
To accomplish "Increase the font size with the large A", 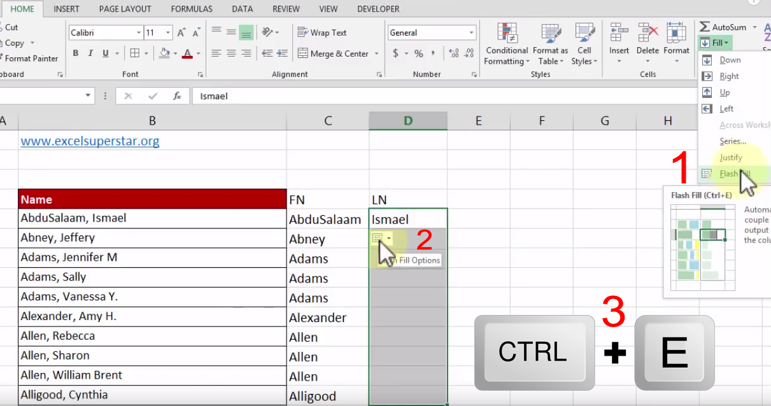I will point(181,32).
